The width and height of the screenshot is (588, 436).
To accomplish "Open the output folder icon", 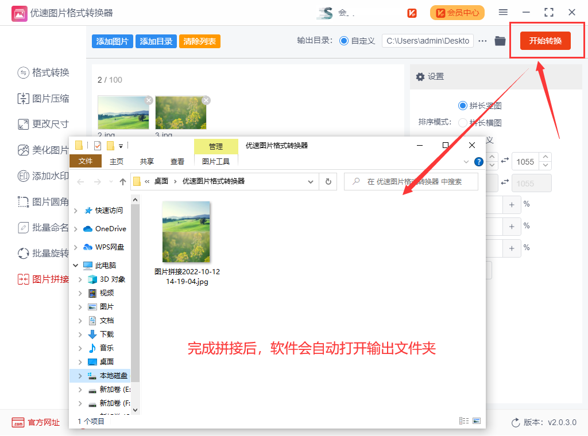I will (x=500, y=41).
